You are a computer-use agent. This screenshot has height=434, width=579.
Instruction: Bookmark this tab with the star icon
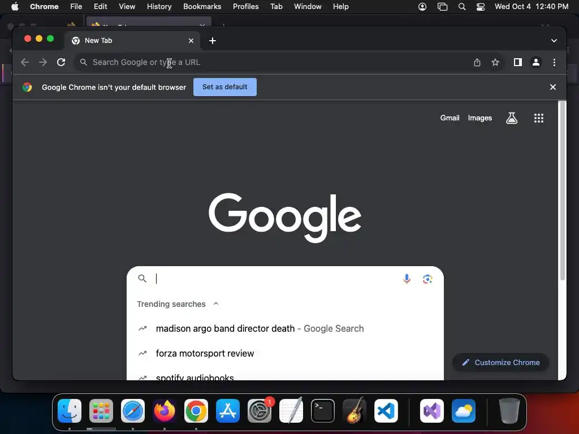click(x=495, y=62)
